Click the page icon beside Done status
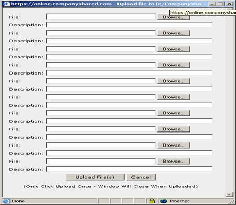Screen dimensions: 236x205 point(6,201)
